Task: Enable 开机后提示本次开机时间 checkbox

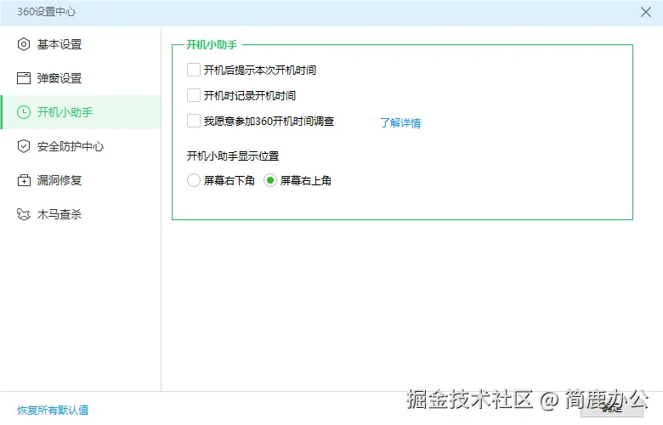Action: [194, 70]
